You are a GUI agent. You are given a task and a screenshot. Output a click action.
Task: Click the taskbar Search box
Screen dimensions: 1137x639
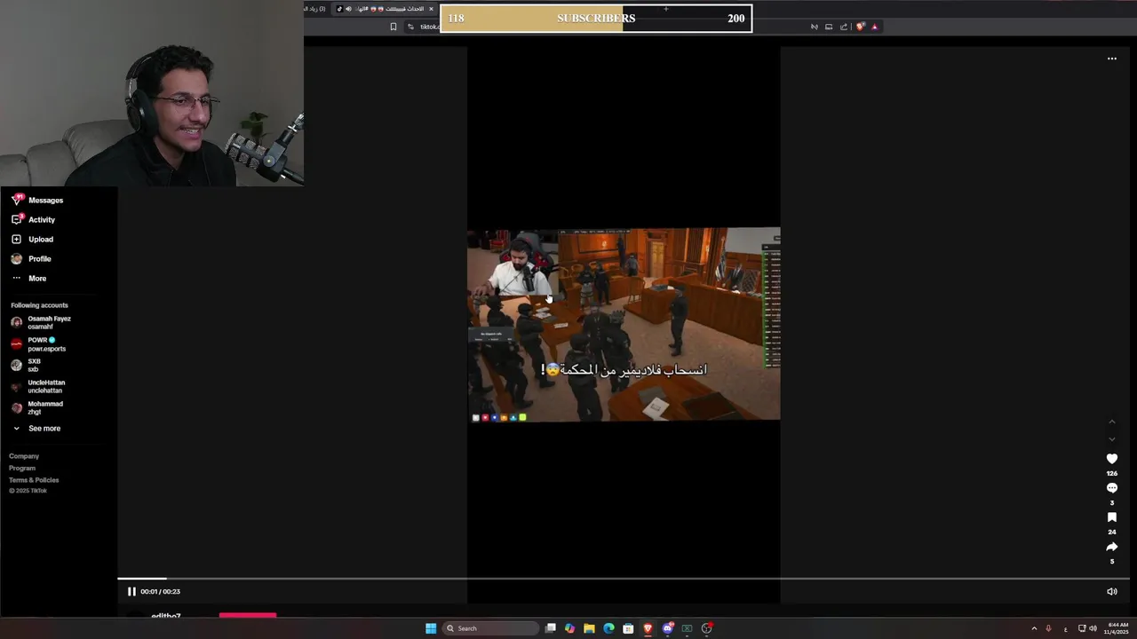(491, 628)
